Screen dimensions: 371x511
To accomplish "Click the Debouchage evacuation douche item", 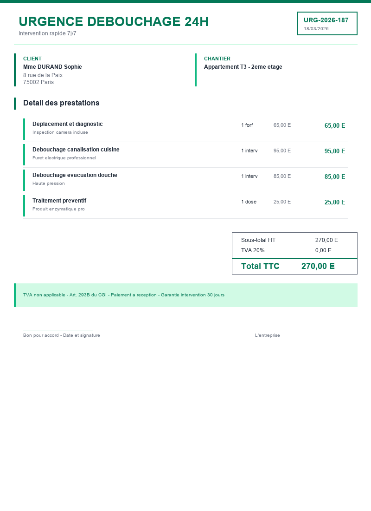I will [x=75, y=175].
